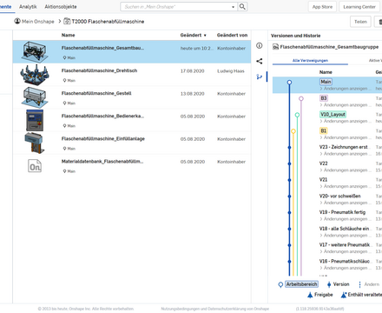The width and height of the screenshot is (382, 313).
Task: Select version V23 - Zeichnungen erst
Action: (x=344, y=147)
